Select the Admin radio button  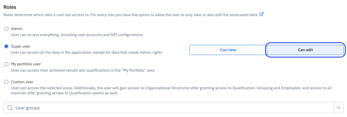click(7, 29)
